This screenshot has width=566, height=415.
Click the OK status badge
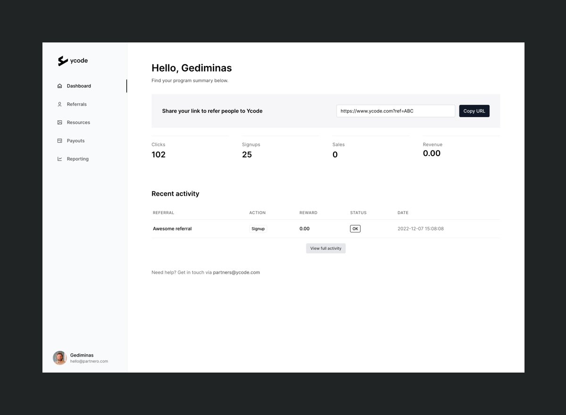click(355, 229)
